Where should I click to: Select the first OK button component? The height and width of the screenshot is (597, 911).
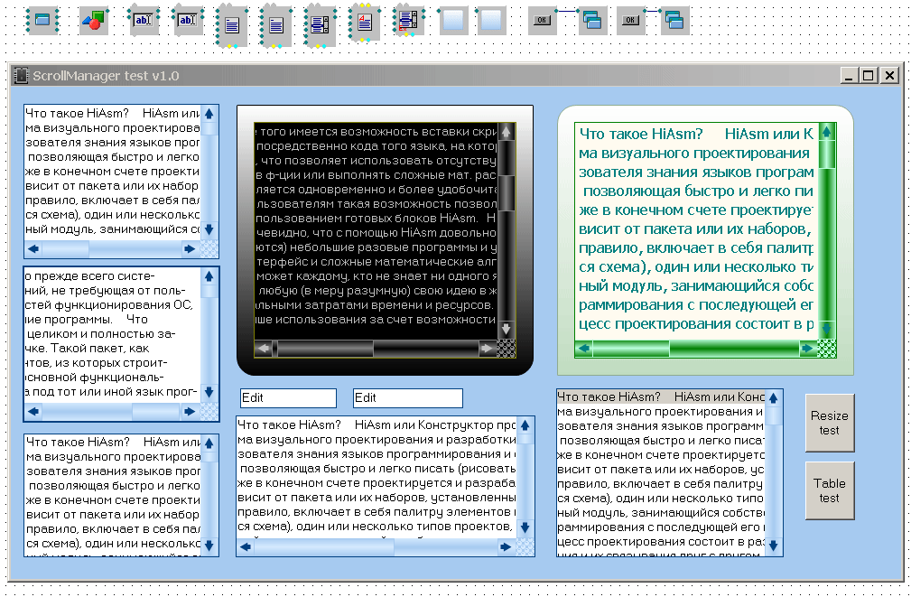(542, 21)
